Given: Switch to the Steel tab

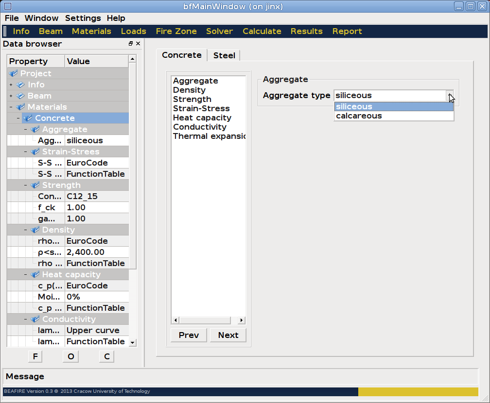Looking at the screenshot, I should [224, 55].
